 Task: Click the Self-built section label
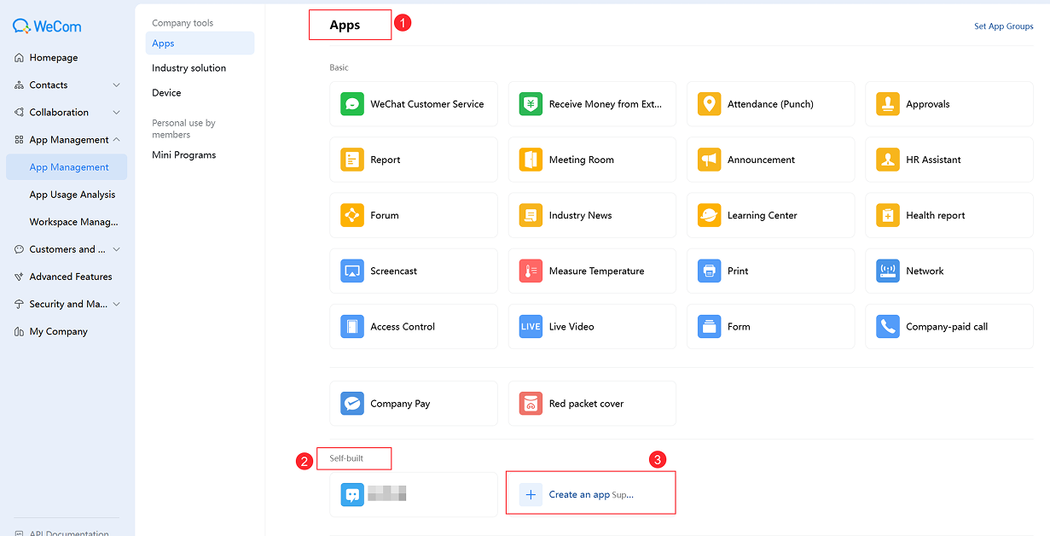[346, 459]
